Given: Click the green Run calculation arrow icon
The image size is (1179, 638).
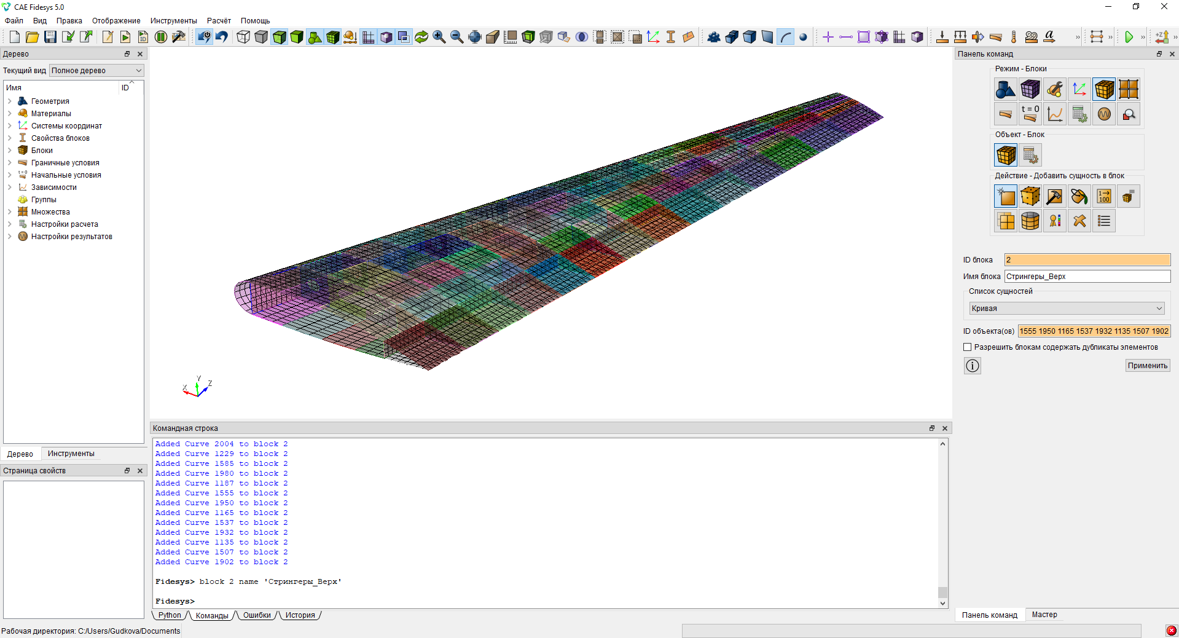Looking at the screenshot, I should (x=1129, y=37).
